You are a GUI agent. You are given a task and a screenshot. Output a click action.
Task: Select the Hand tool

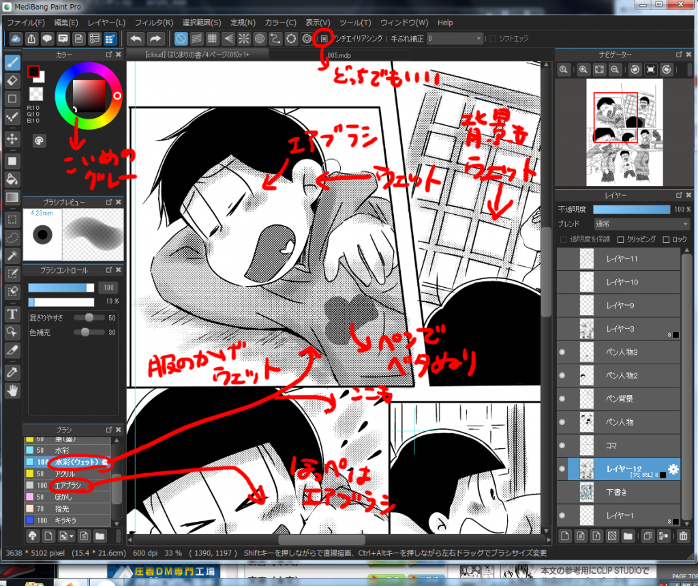point(12,391)
